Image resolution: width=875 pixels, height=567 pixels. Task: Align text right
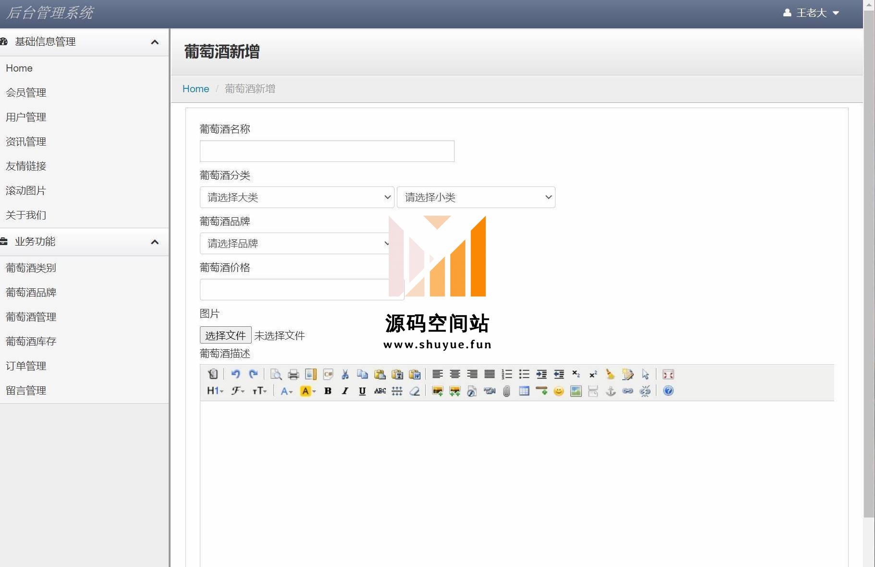[472, 374]
